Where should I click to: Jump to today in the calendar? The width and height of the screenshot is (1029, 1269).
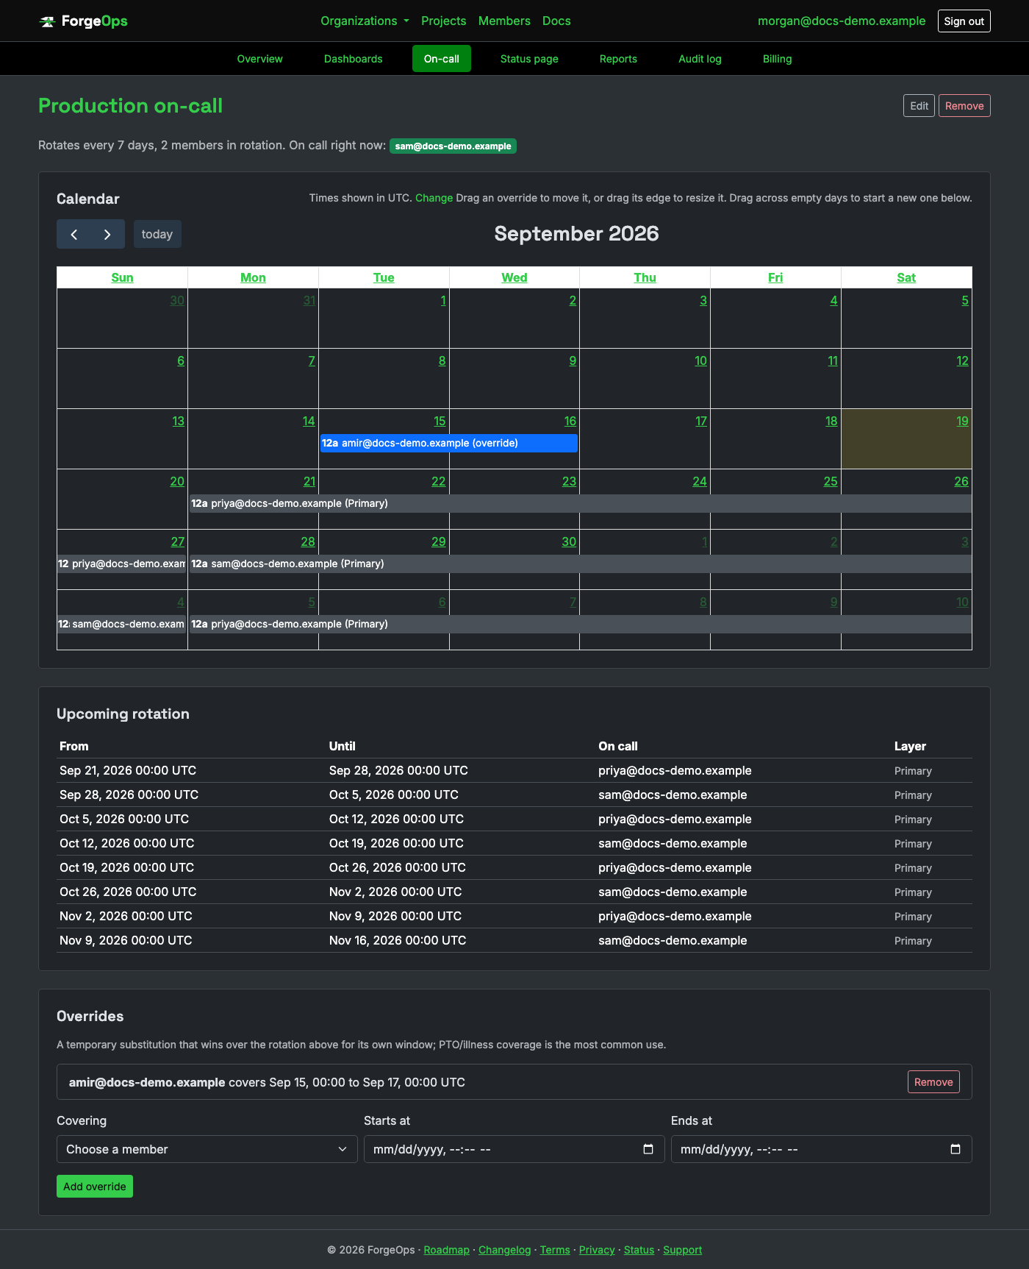[157, 234]
